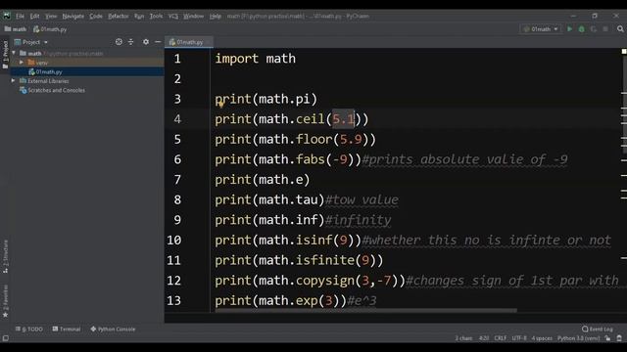Open the Terminal tool window
This screenshot has height=352, width=627.
pos(67,330)
